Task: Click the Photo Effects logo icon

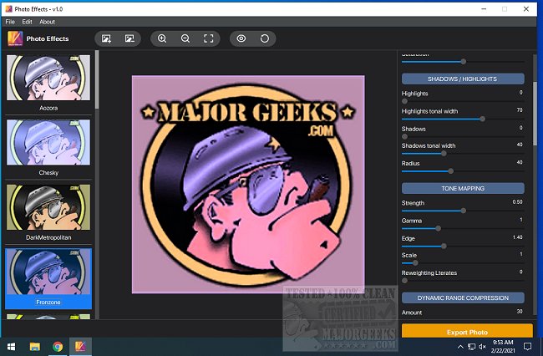Action: pyautogui.click(x=14, y=38)
